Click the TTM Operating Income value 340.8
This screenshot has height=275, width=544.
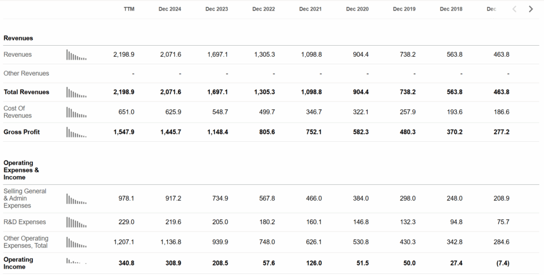click(x=126, y=263)
